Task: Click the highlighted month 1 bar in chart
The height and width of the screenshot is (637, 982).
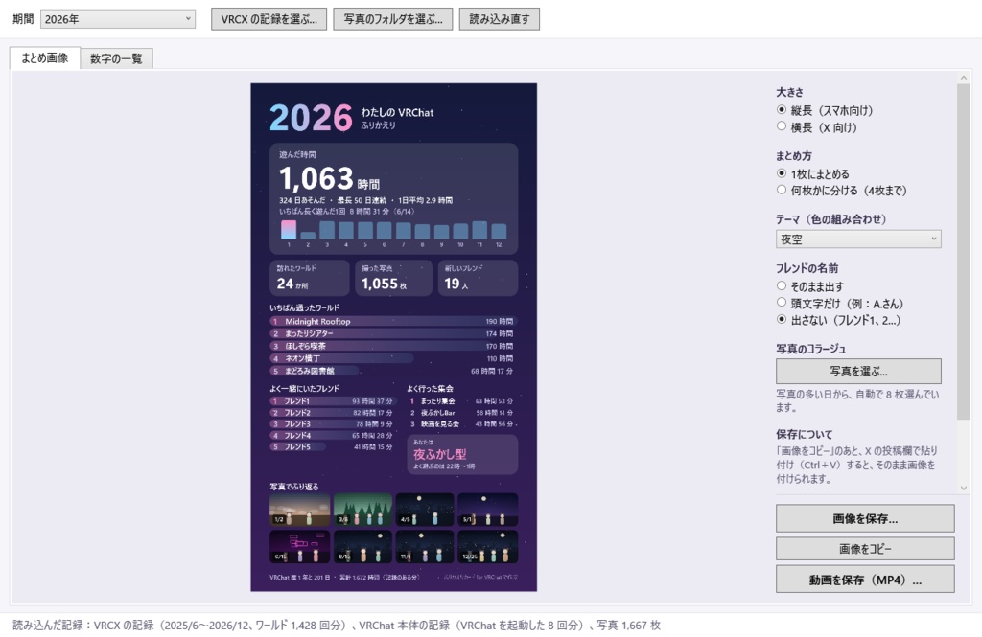Action: coord(289,230)
